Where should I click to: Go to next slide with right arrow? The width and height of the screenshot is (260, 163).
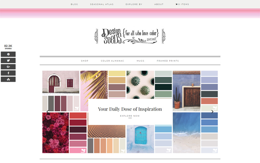(x=212, y=111)
